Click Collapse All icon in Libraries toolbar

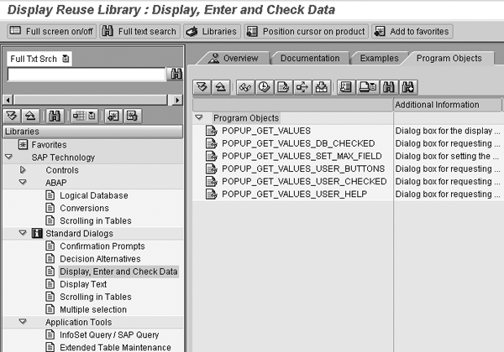coord(29,116)
